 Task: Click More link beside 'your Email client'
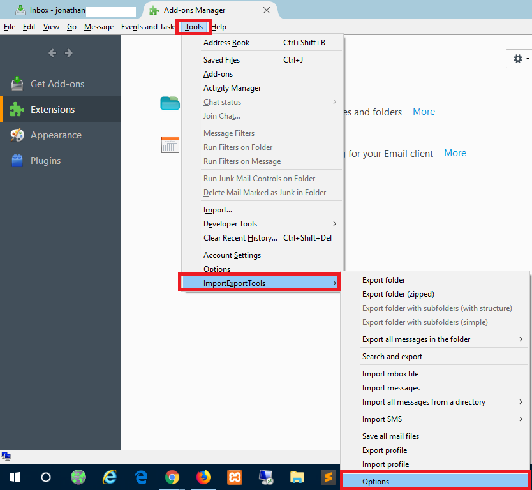[x=455, y=153]
